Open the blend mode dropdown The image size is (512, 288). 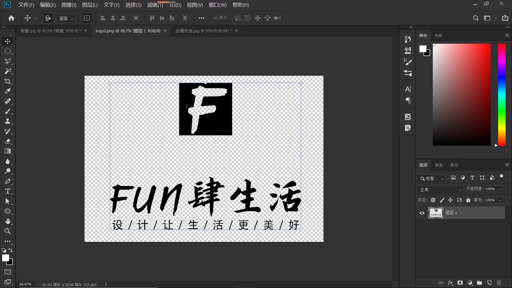[x=440, y=190]
